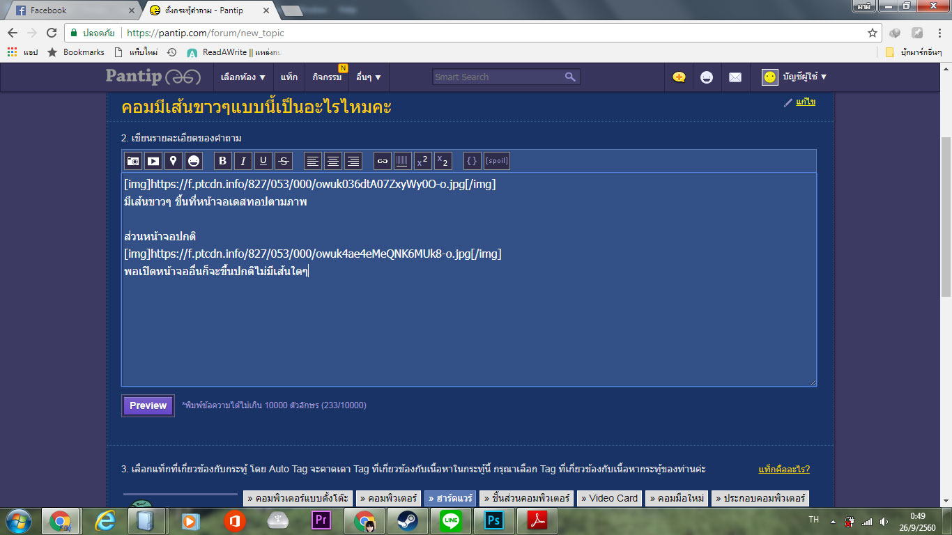Insert a horizontal line divider
The height and width of the screenshot is (535, 952).
pyautogui.click(x=403, y=161)
